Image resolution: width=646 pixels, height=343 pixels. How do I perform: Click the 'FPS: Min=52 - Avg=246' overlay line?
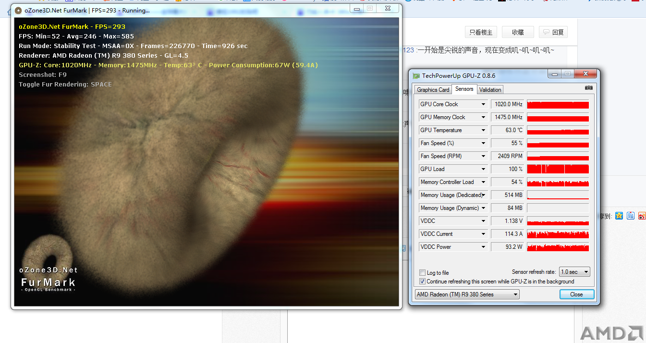coord(76,37)
